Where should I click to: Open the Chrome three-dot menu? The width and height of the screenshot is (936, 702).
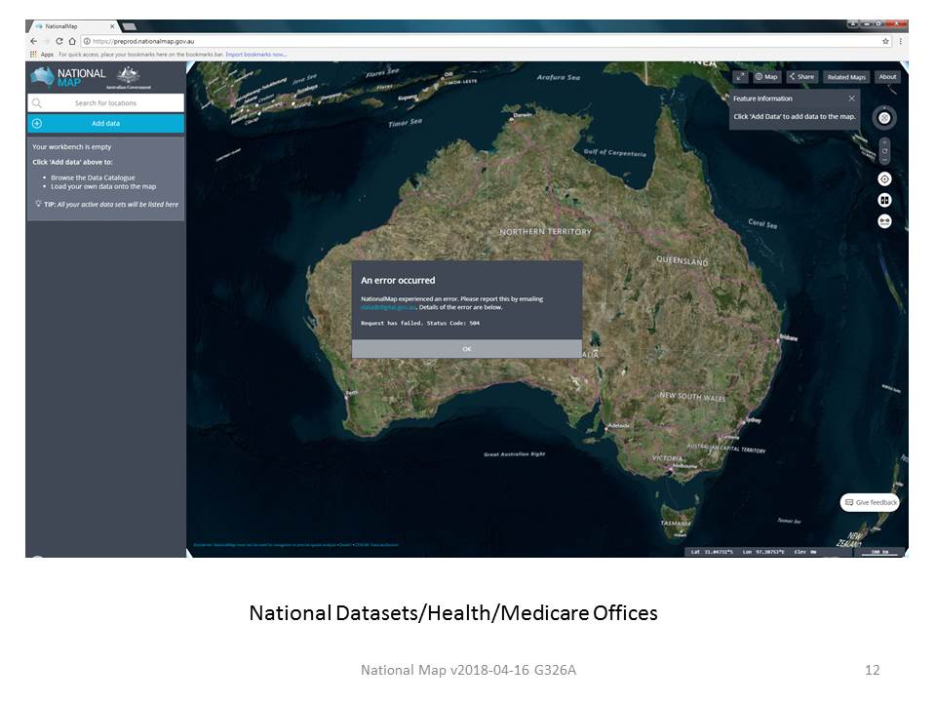tap(900, 41)
